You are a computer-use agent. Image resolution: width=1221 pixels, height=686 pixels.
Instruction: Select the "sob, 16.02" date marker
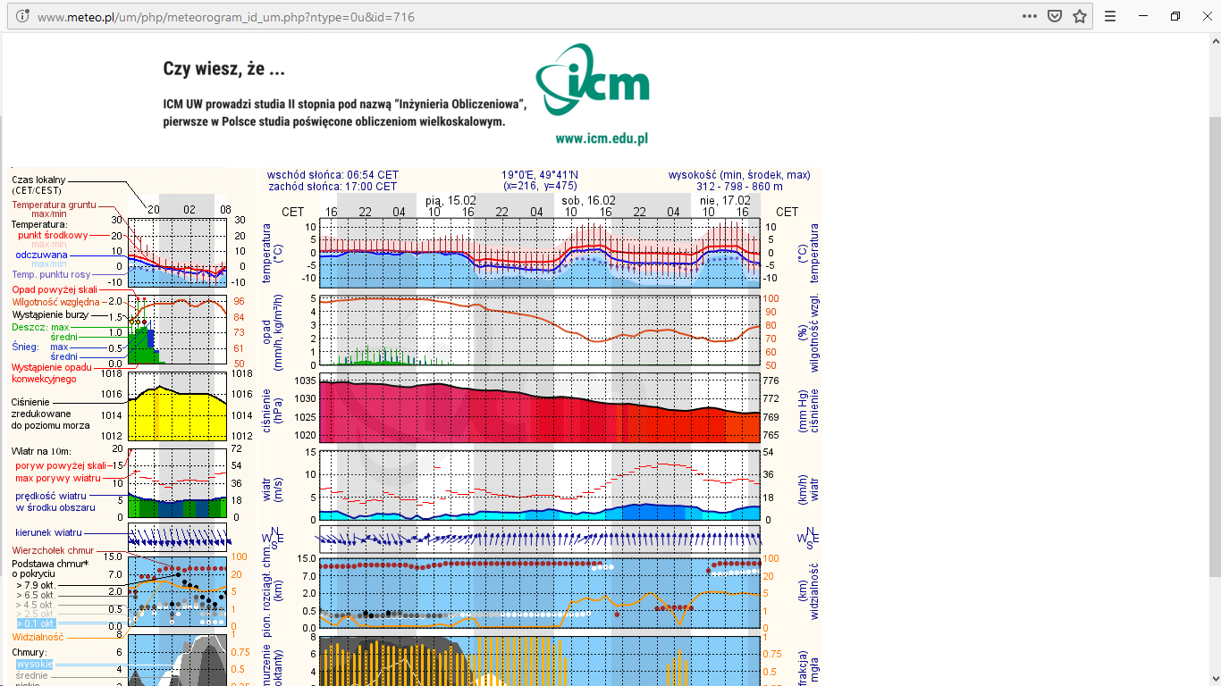(x=588, y=200)
